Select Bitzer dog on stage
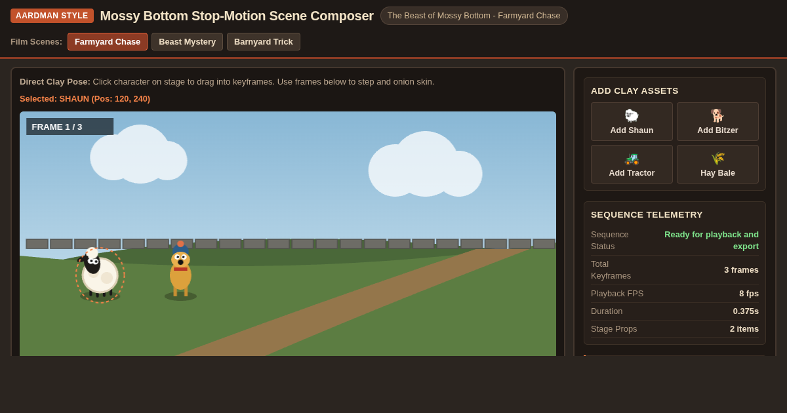787x413 pixels. (180, 271)
